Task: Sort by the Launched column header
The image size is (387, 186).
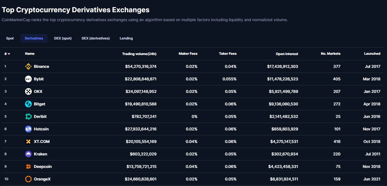Action: 372,54
